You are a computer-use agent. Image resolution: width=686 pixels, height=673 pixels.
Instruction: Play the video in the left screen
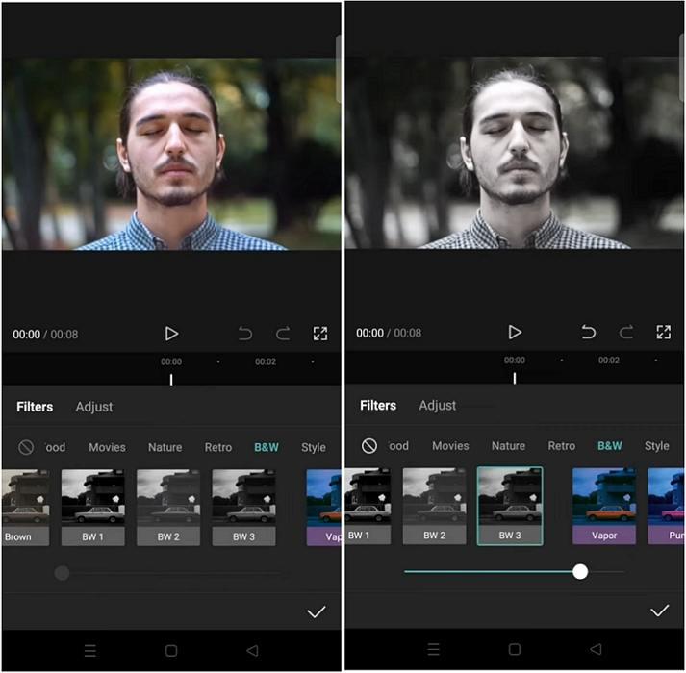(x=171, y=334)
